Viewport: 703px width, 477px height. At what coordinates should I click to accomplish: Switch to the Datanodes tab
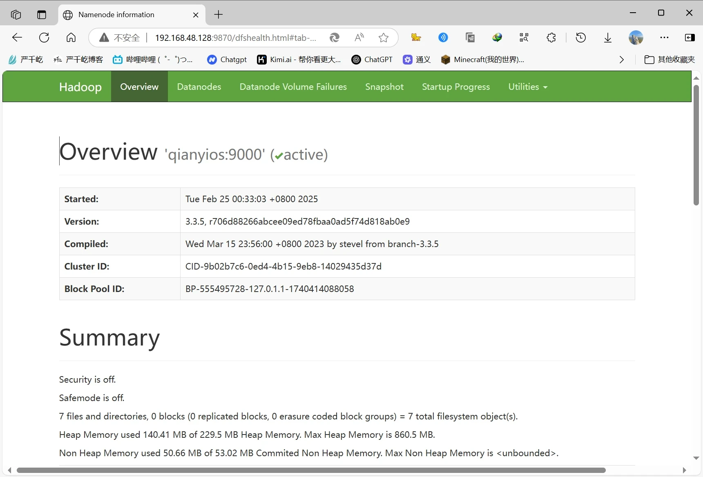click(x=199, y=87)
